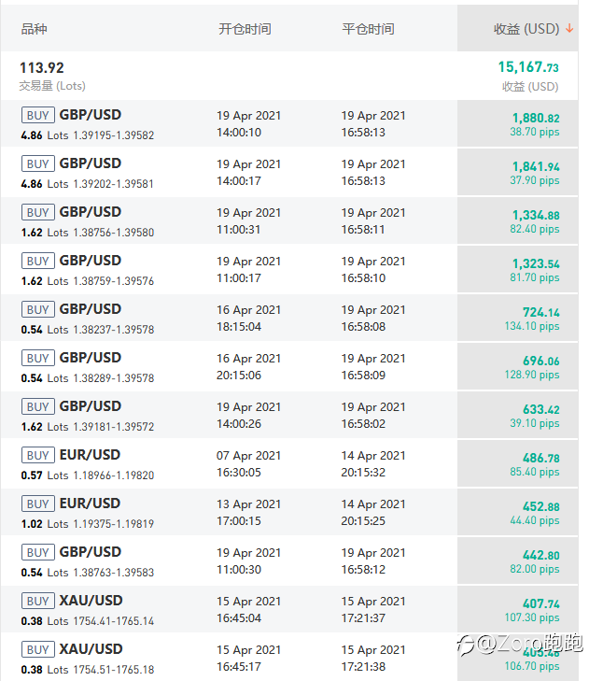
Task: Click the 15 Apr 2021 17:21:37 close time
Action: point(373,610)
